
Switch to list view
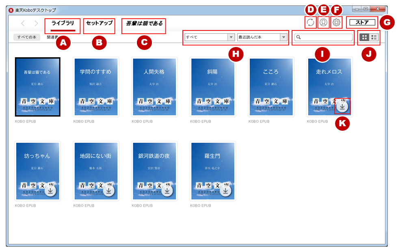[x=374, y=37]
